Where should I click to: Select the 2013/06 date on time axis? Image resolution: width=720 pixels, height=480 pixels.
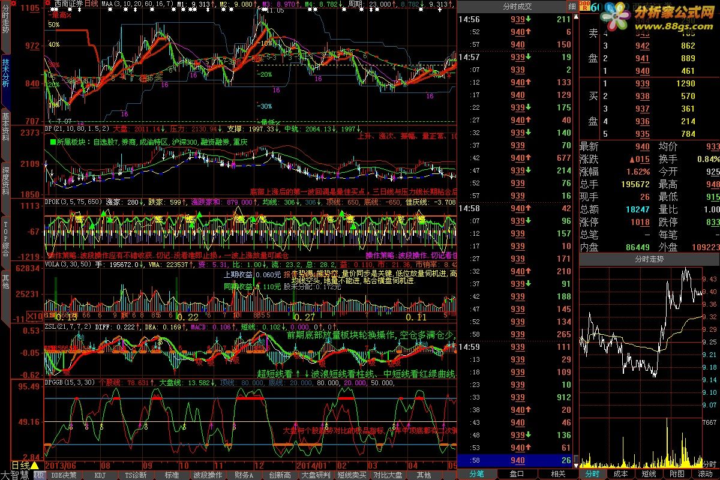tap(61, 465)
